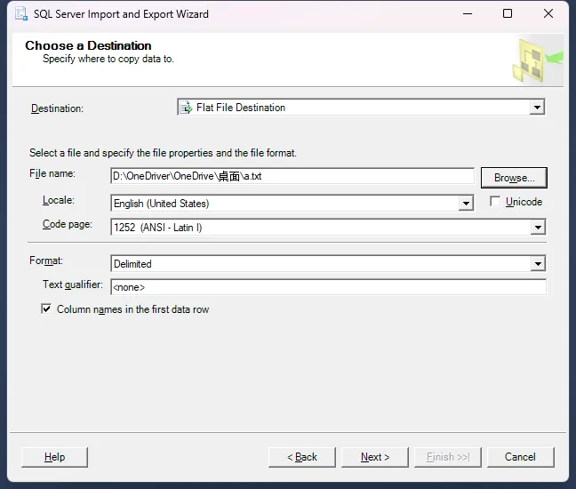Go to the previous step with Back
576x489 pixels.
[302, 457]
